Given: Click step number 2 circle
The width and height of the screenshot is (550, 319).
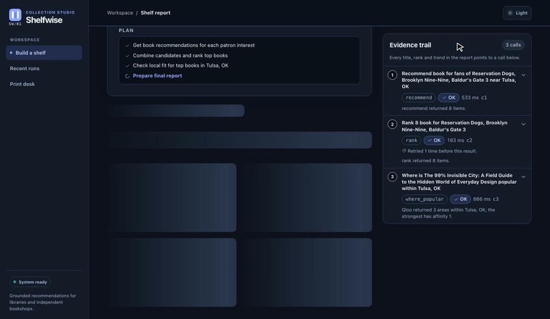Looking at the screenshot, I should click(392, 125).
